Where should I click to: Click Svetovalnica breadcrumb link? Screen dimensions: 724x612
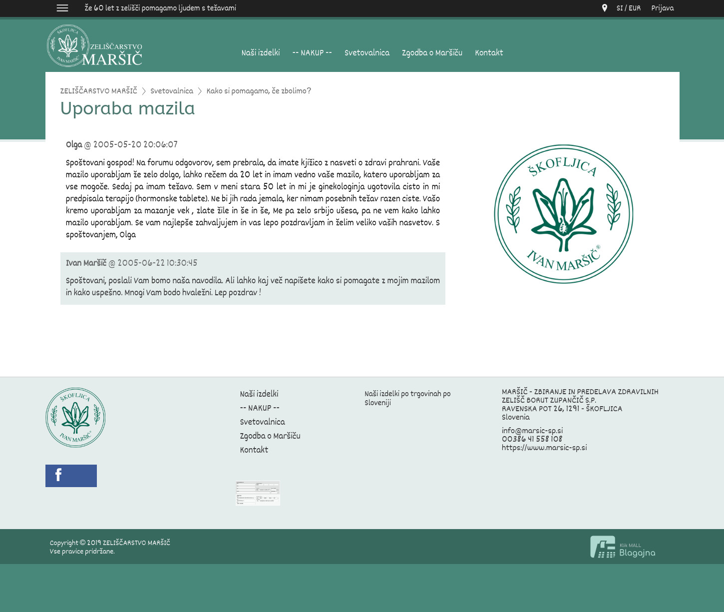[x=172, y=91]
